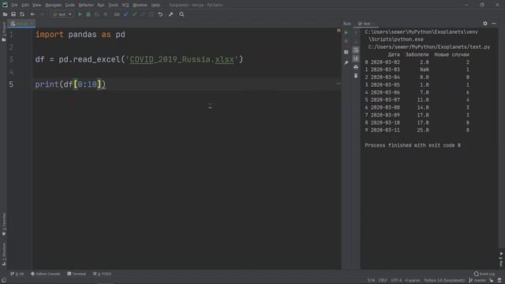Select the test.py editor tab
Image resolution: width=505 pixels, height=284 pixels.
21,24
